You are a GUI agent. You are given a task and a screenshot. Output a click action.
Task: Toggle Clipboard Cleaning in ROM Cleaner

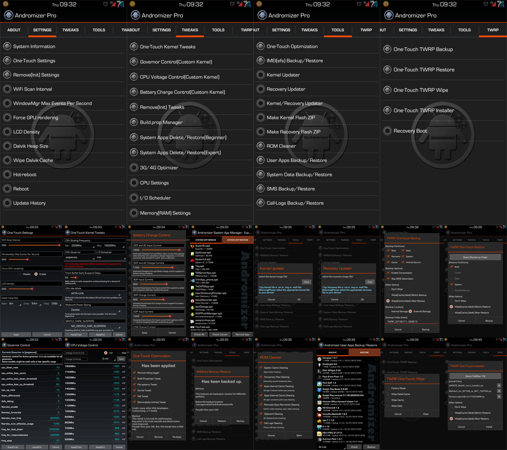[261, 414]
